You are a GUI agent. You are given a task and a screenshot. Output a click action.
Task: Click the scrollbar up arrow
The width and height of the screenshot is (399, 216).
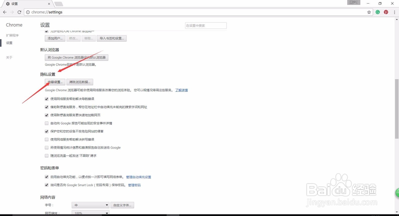coord(397,19)
